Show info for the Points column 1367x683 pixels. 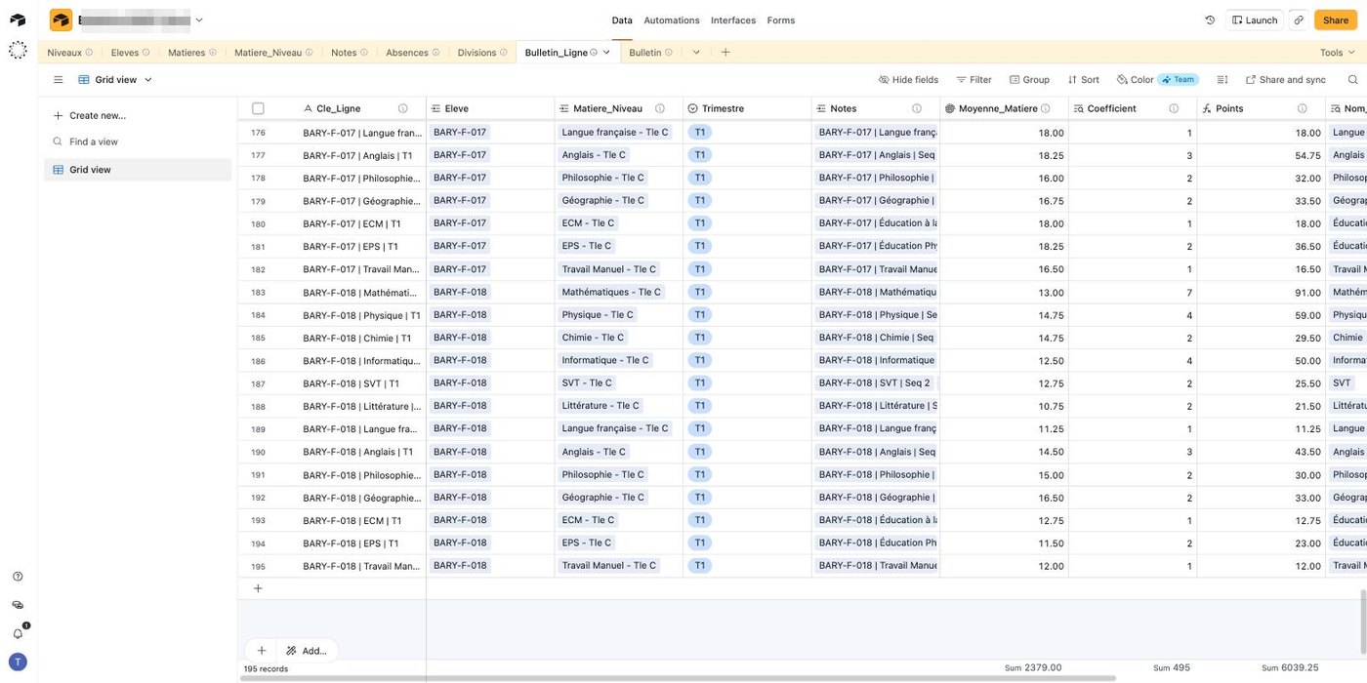[1302, 108]
